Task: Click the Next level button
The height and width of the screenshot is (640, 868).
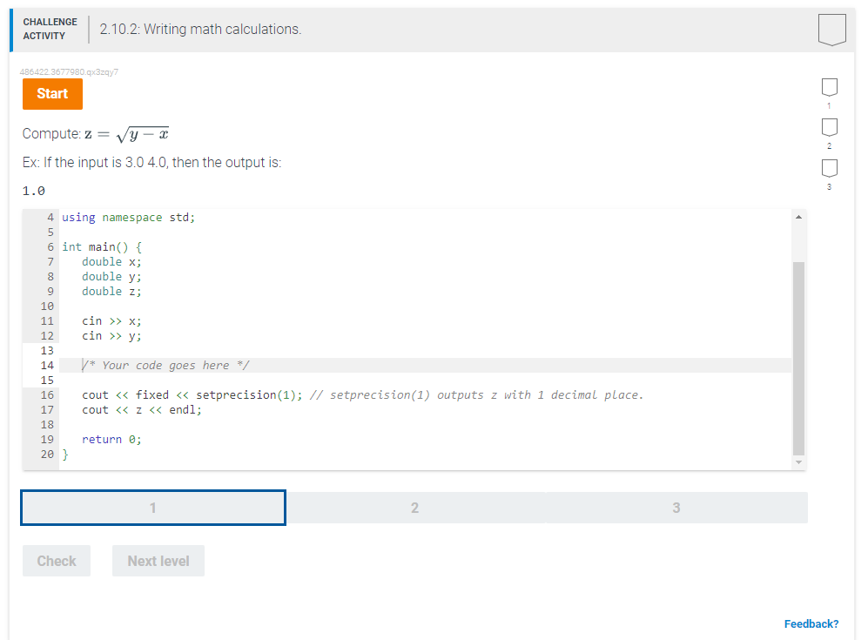Action: point(158,561)
